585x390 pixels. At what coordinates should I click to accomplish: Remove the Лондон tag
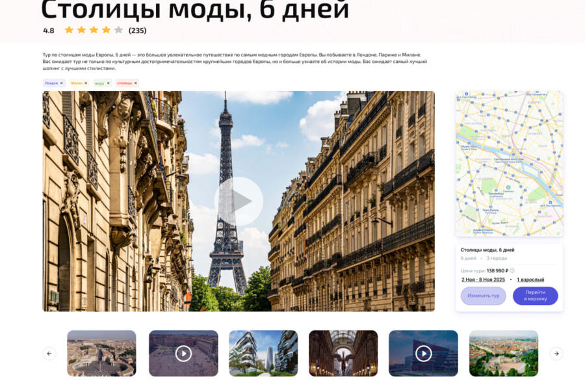[x=62, y=83]
